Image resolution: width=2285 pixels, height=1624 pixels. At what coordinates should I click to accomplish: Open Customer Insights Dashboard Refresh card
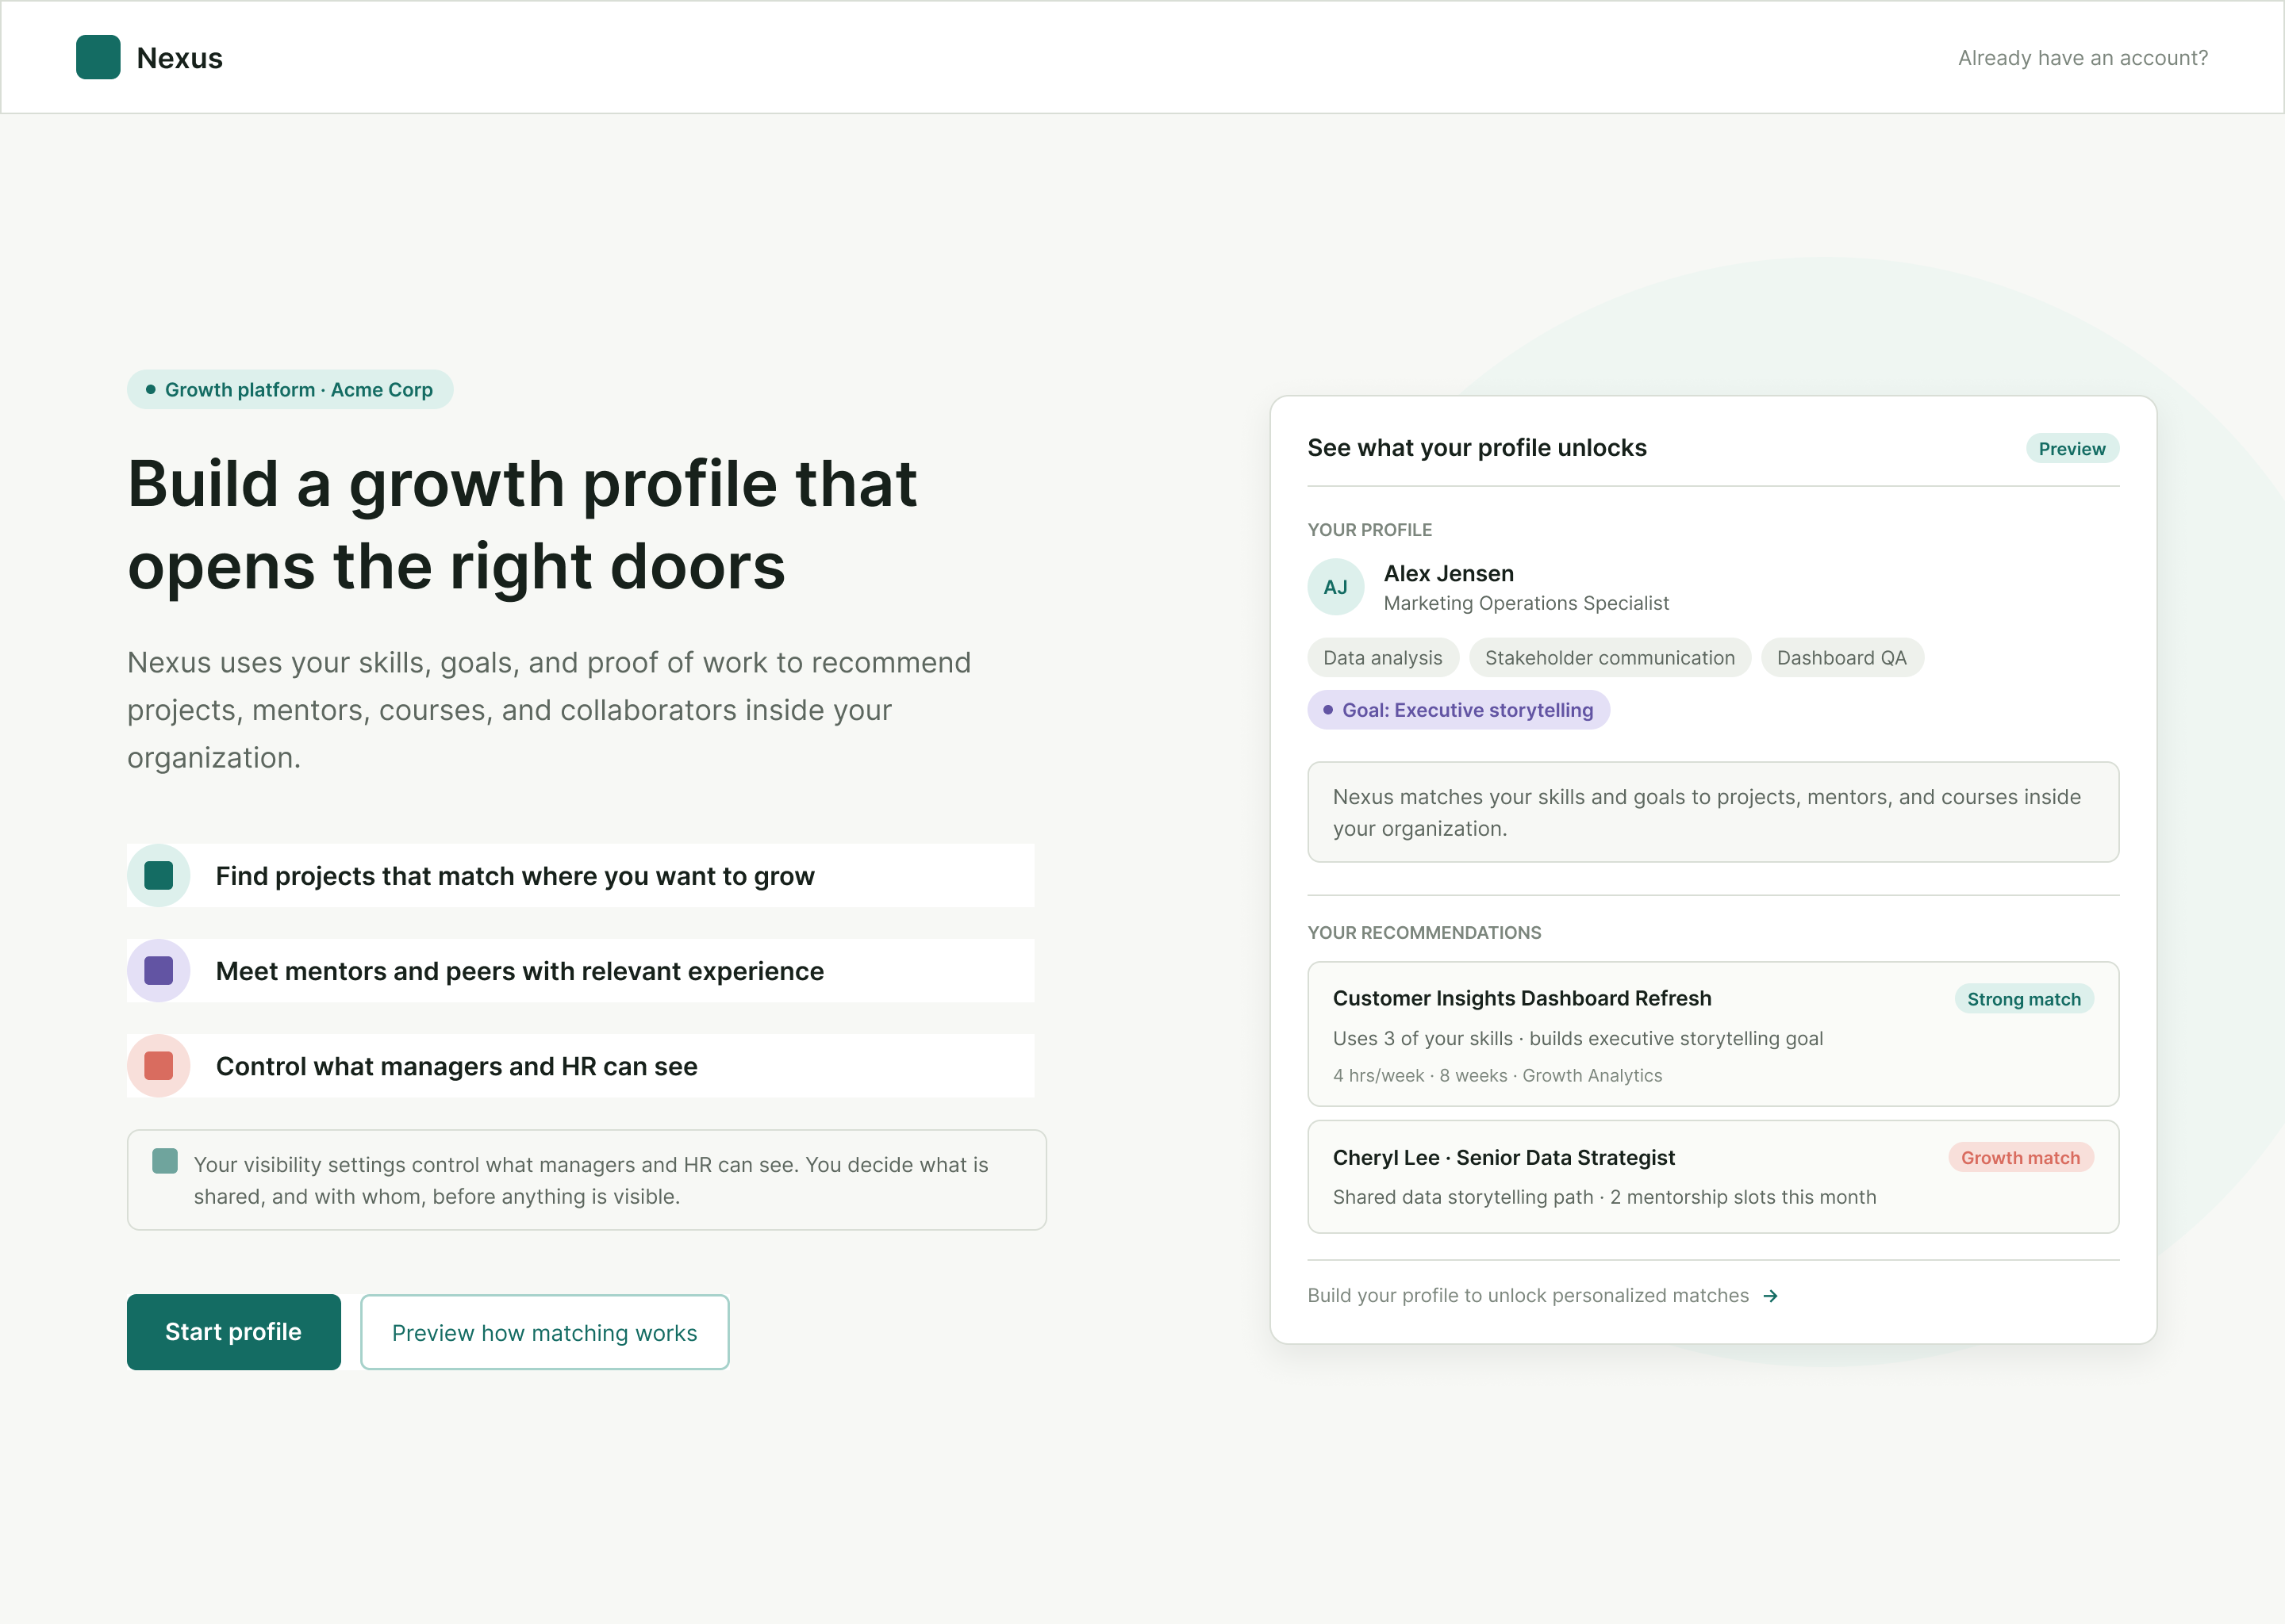click(x=1713, y=1034)
